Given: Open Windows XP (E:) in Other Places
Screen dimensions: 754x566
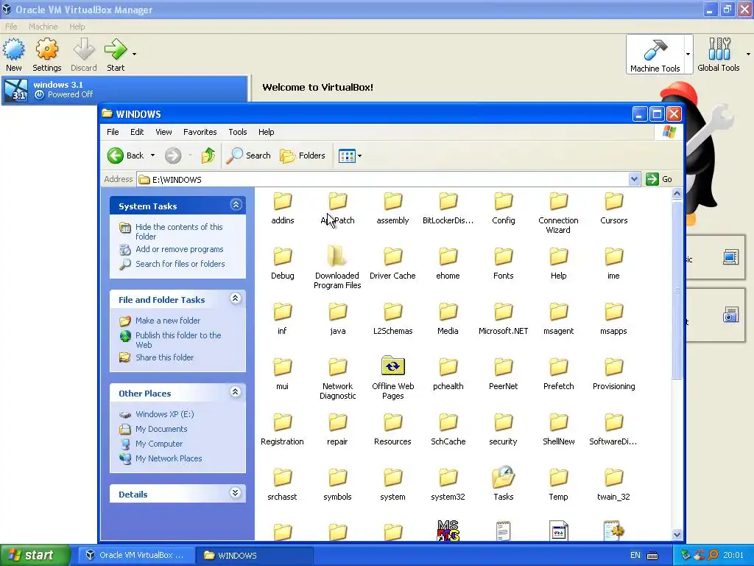Looking at the screenshot, I should tap(164, 414).
